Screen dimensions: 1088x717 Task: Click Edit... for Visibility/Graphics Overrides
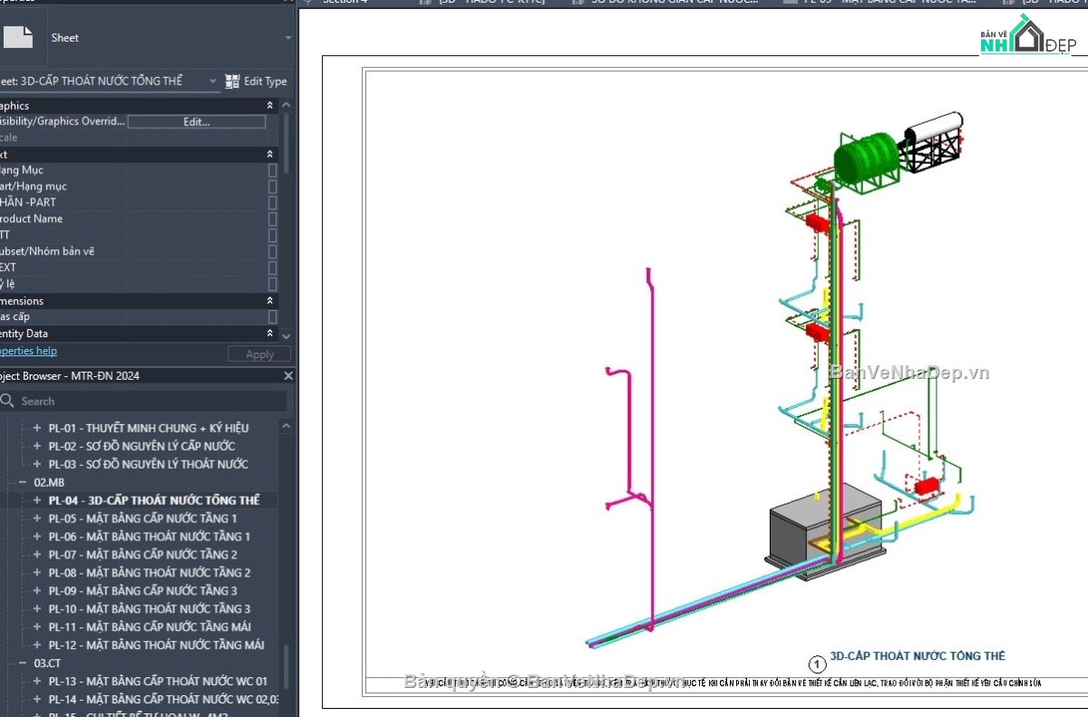(197, 121)
